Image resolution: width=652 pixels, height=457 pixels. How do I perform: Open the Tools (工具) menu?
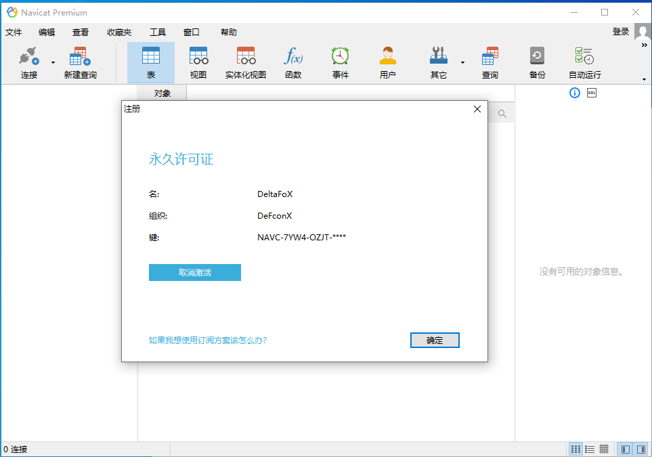(158, 32)
